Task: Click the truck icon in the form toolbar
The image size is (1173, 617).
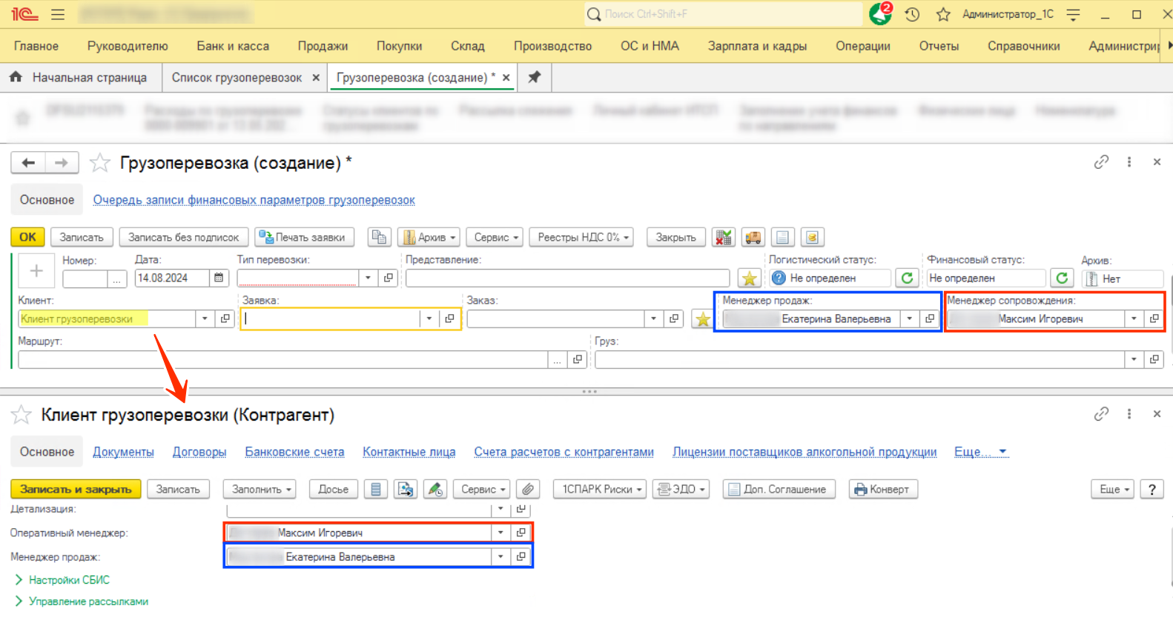Action: click(x=753, y=237)
